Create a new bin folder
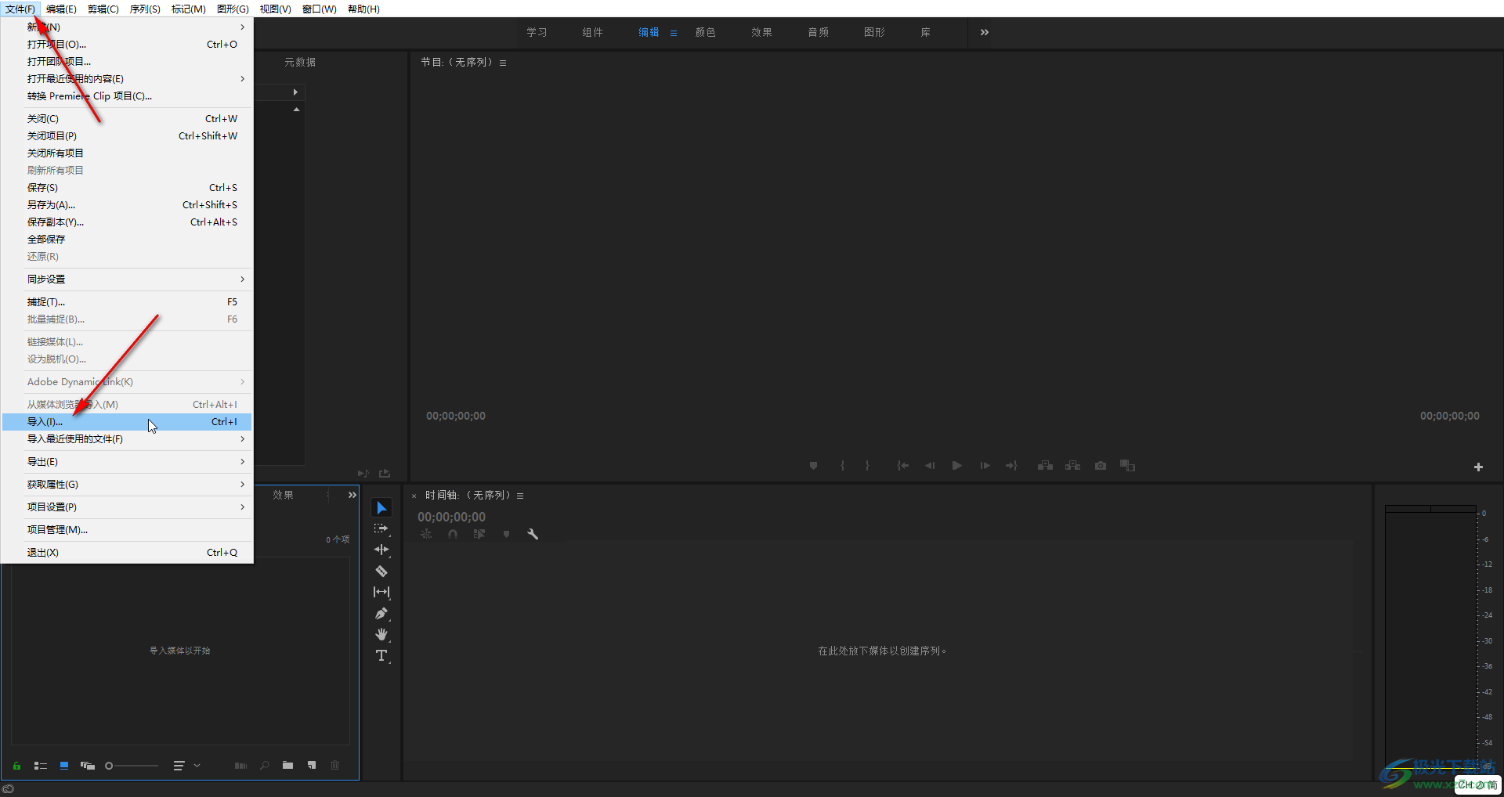Image resolution: width=1504 pixels, height=797 pixels. point(288,766)
